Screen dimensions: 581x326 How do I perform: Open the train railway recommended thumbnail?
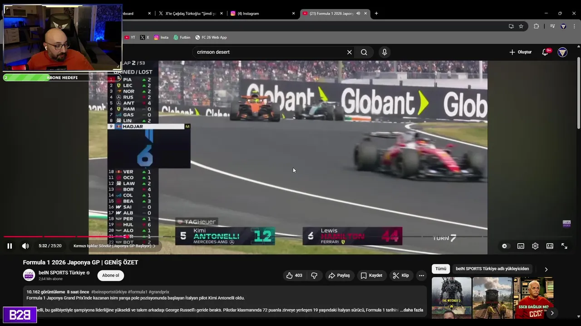point(492,298)
